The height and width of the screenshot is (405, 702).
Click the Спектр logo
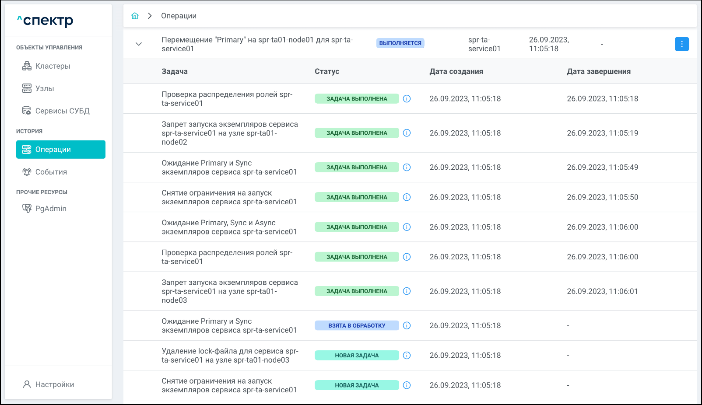coord(46,21)
